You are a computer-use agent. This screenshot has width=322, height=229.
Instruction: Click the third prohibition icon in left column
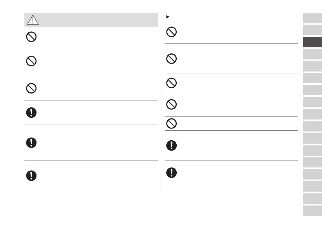tap(31, 88)
